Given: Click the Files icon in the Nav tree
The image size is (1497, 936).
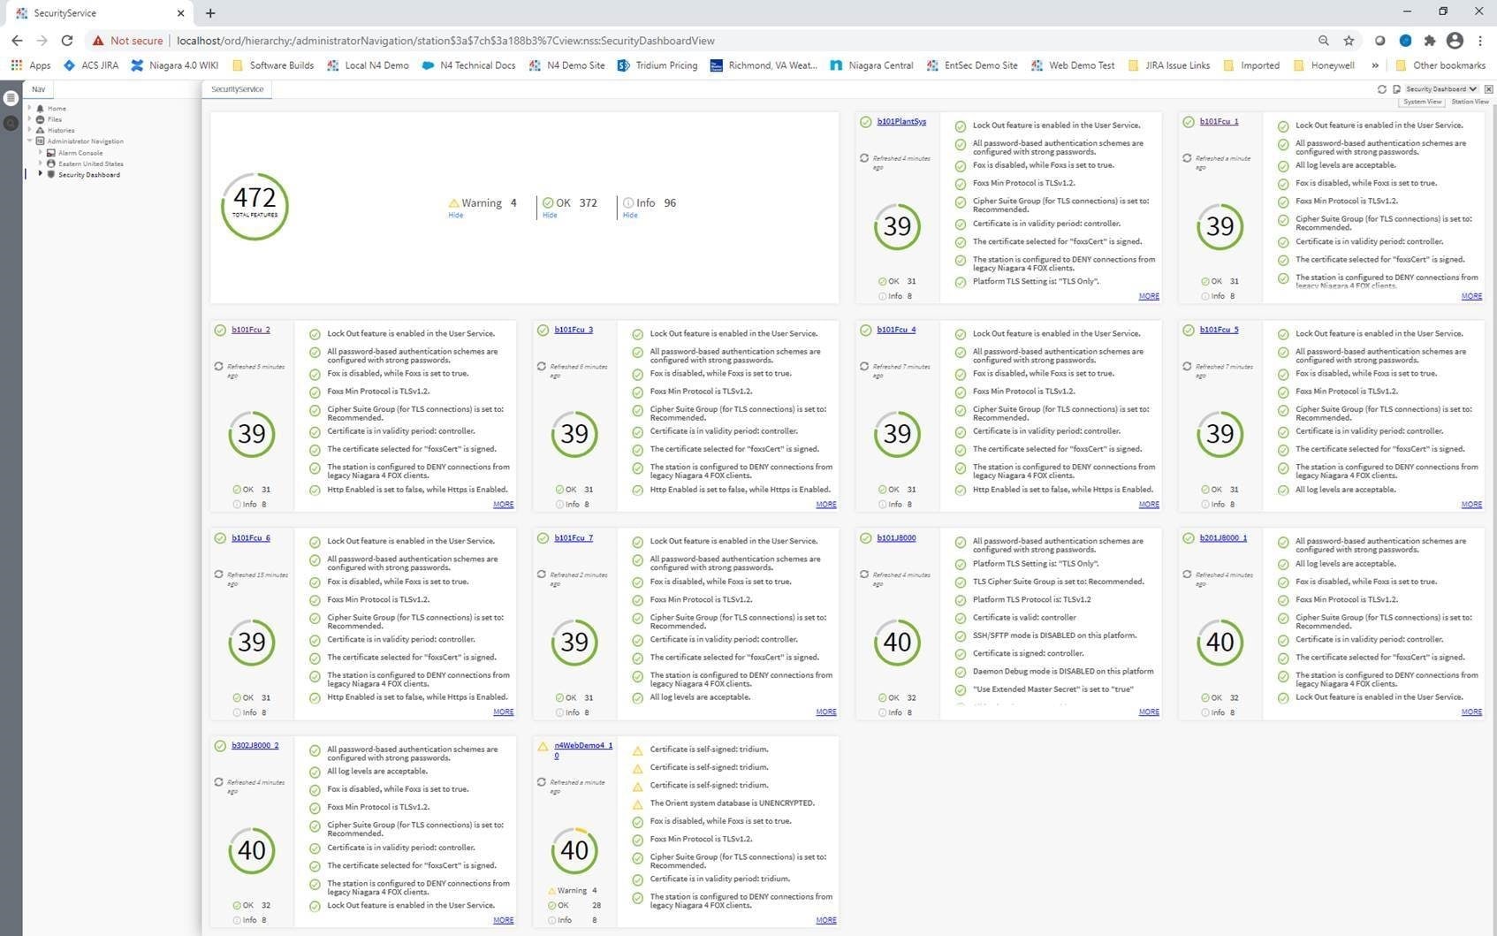Looking at the screenshot, I should [40, 119].
